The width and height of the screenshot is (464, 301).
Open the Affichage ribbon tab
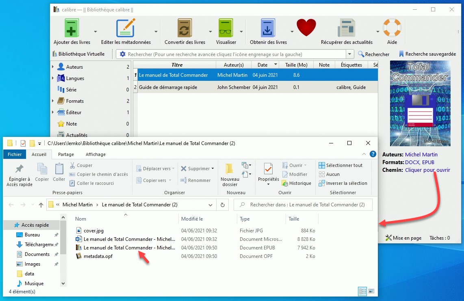[95, 154]
